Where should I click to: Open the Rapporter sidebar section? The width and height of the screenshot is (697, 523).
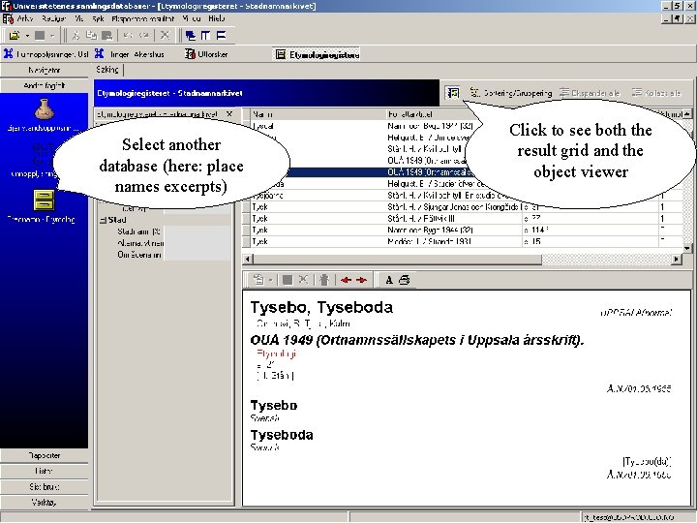click(44, 455)
